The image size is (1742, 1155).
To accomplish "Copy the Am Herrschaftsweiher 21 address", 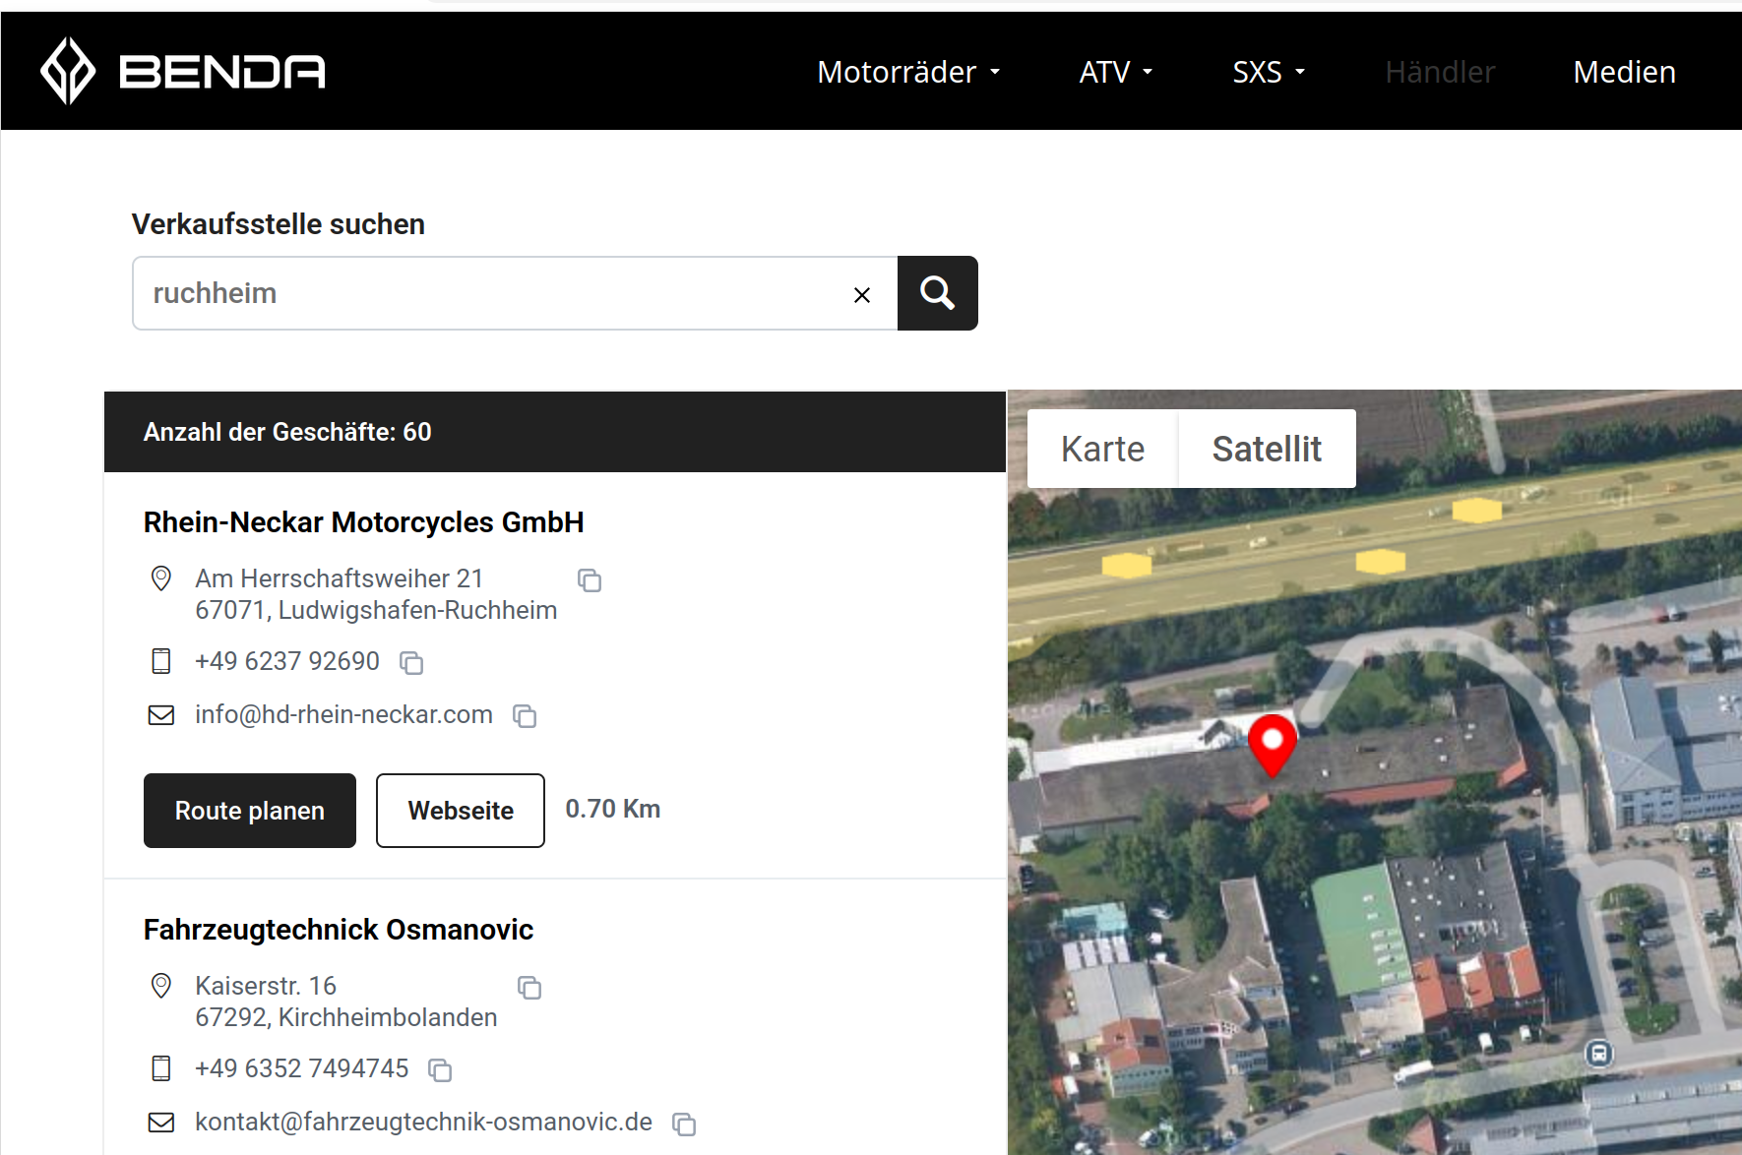I will pos(590,580).
